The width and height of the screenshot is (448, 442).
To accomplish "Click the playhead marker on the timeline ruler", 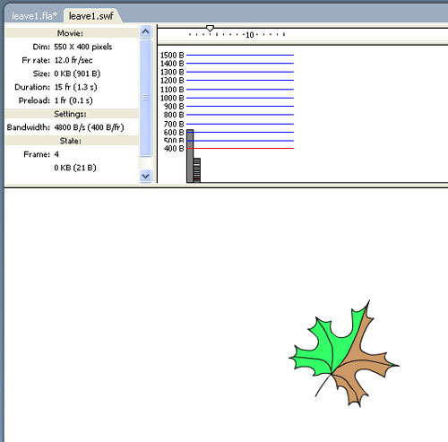I will tap(210, 29).
